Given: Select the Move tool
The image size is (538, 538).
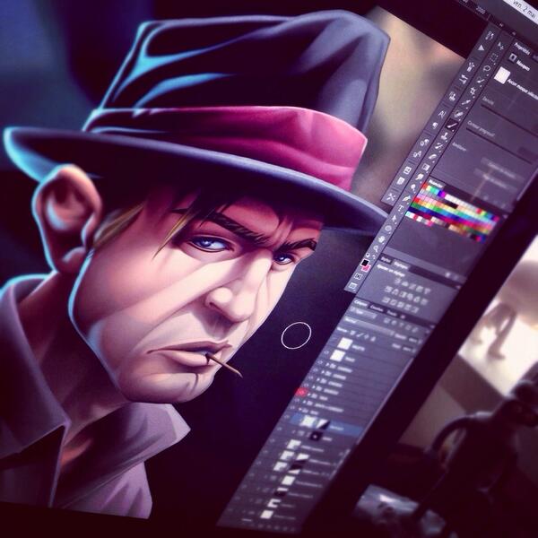Looking at the screenshot, I should [x=500, y=46].
